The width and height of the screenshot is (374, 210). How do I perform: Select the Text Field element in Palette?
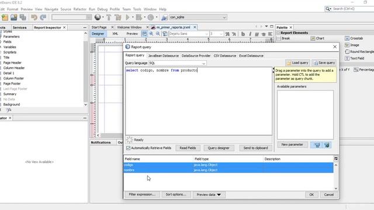(x=355, y=58)
